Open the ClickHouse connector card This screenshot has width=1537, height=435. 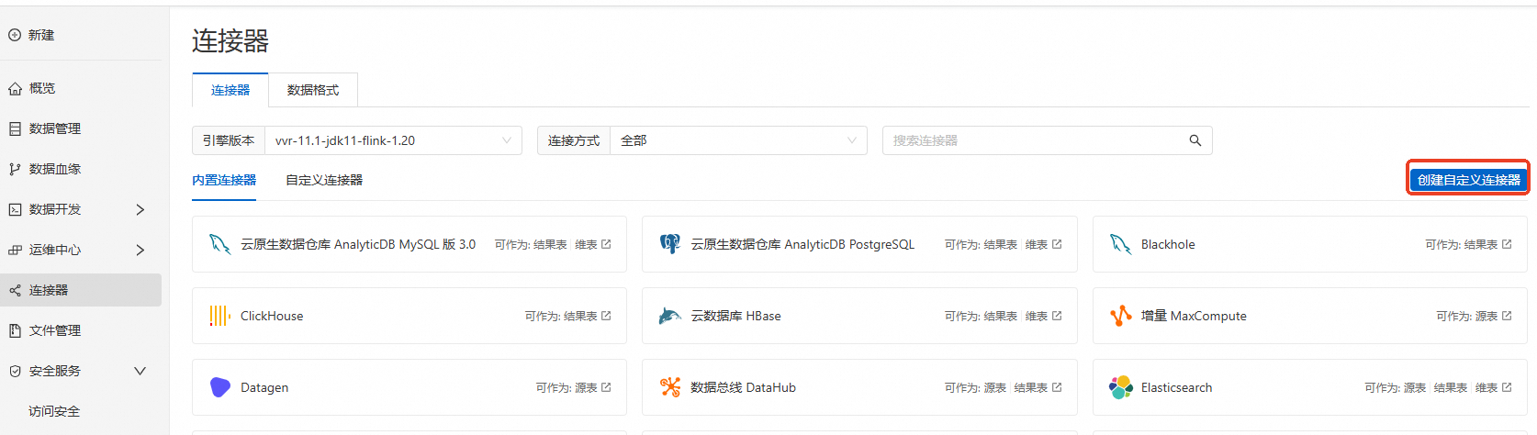(x=409, y=316)
